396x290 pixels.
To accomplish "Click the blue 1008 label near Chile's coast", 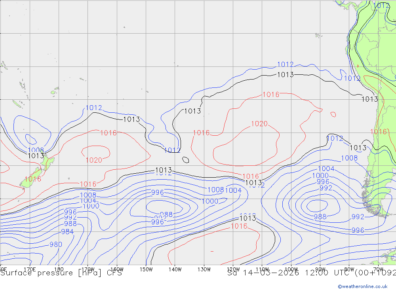I will (349, 158).
